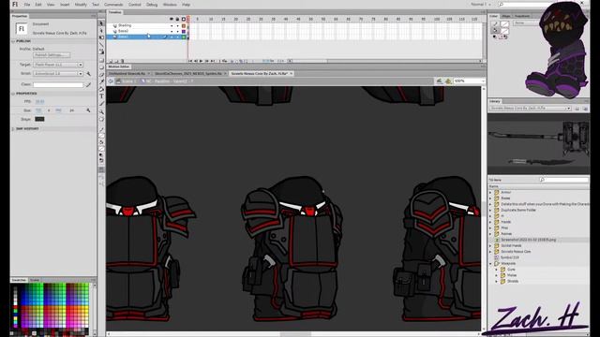Toggle purple outline square of second layer
Viewport: 600px width, 337px height.
184,31
